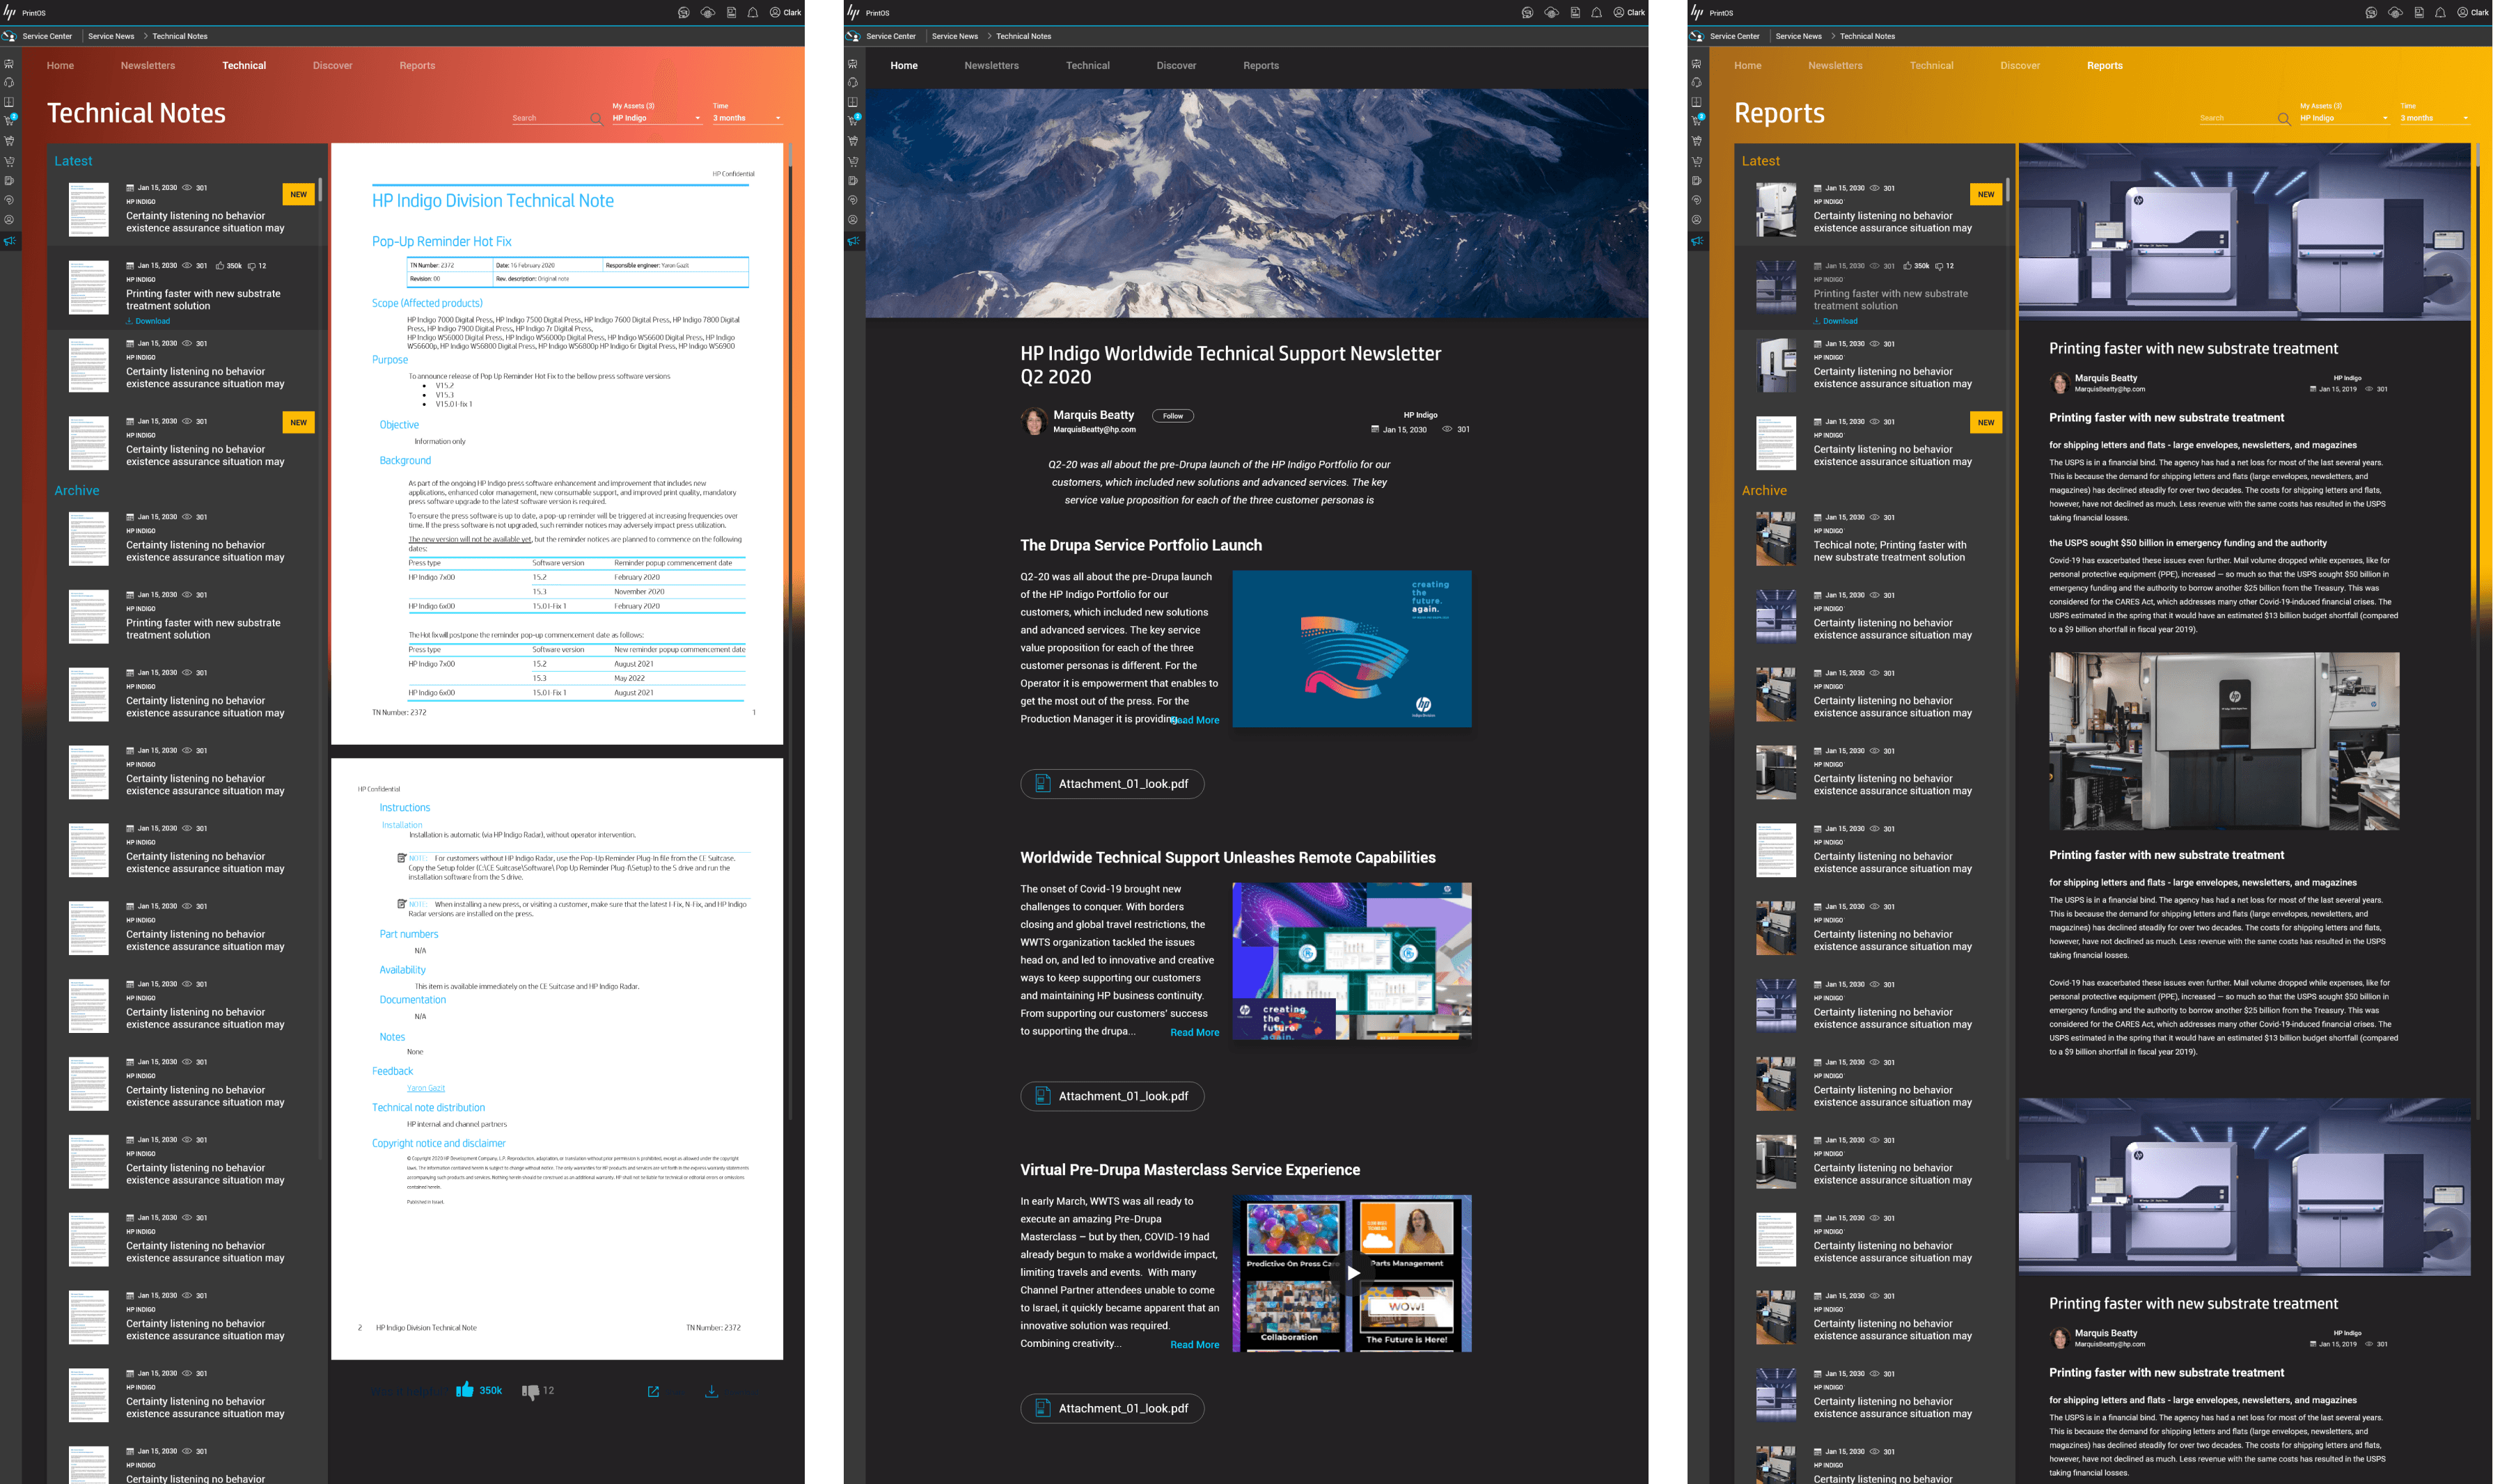Click Read More in Drupa Service Portfolio Launch section
Viewport: 2493px width, 1484px height.
[1195, 720]
